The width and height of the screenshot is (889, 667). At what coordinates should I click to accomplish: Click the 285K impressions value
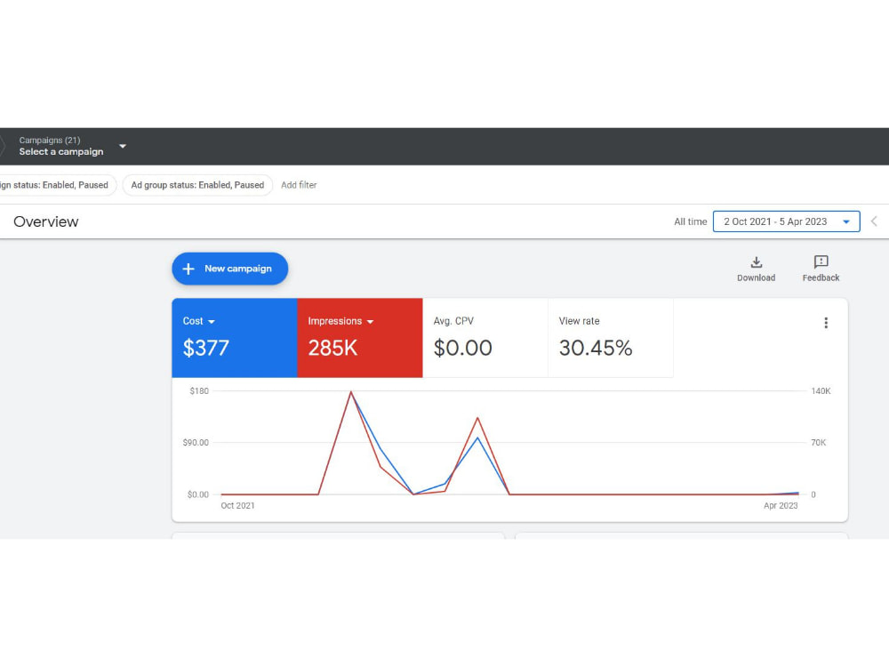click(x=332, y=348)
